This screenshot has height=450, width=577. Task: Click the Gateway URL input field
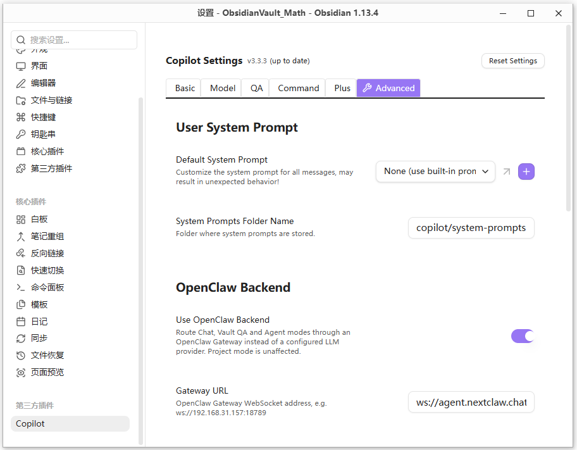[x=471, y=402]
